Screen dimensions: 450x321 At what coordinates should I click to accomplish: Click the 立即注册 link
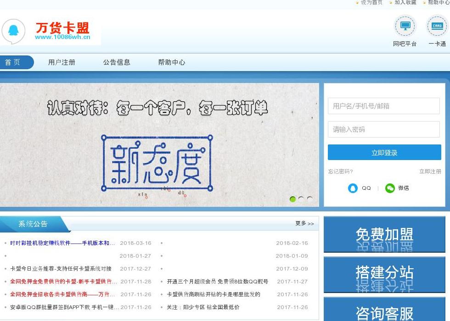coord(430,172)
